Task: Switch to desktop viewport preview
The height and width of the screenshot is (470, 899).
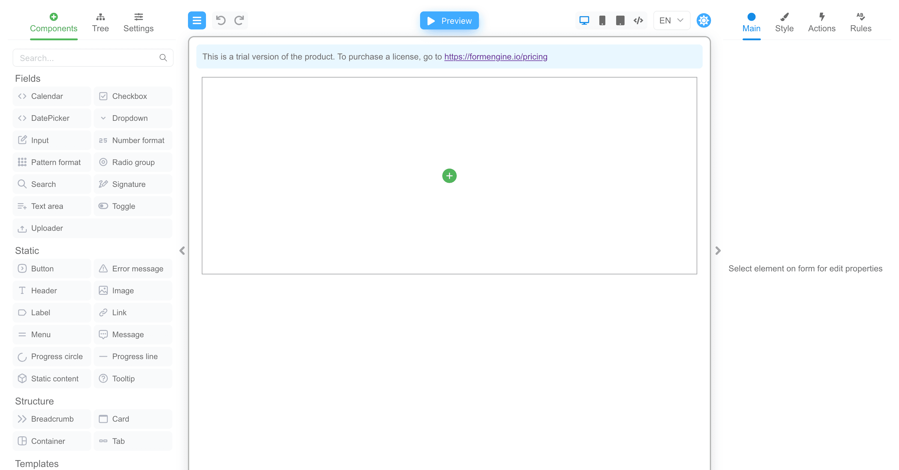Action: click(x=584, y=20)
